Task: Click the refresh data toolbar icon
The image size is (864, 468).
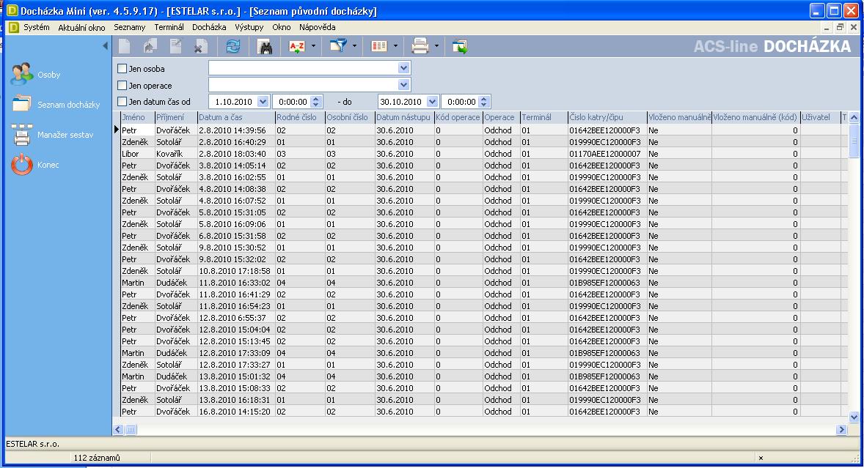Action: point(233,47)
